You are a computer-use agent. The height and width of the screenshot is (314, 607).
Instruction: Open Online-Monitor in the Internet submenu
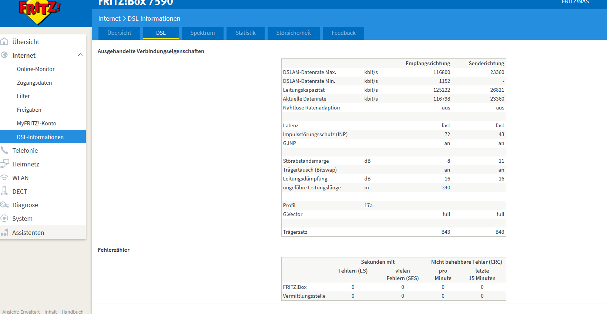click(x=36, y=69)
